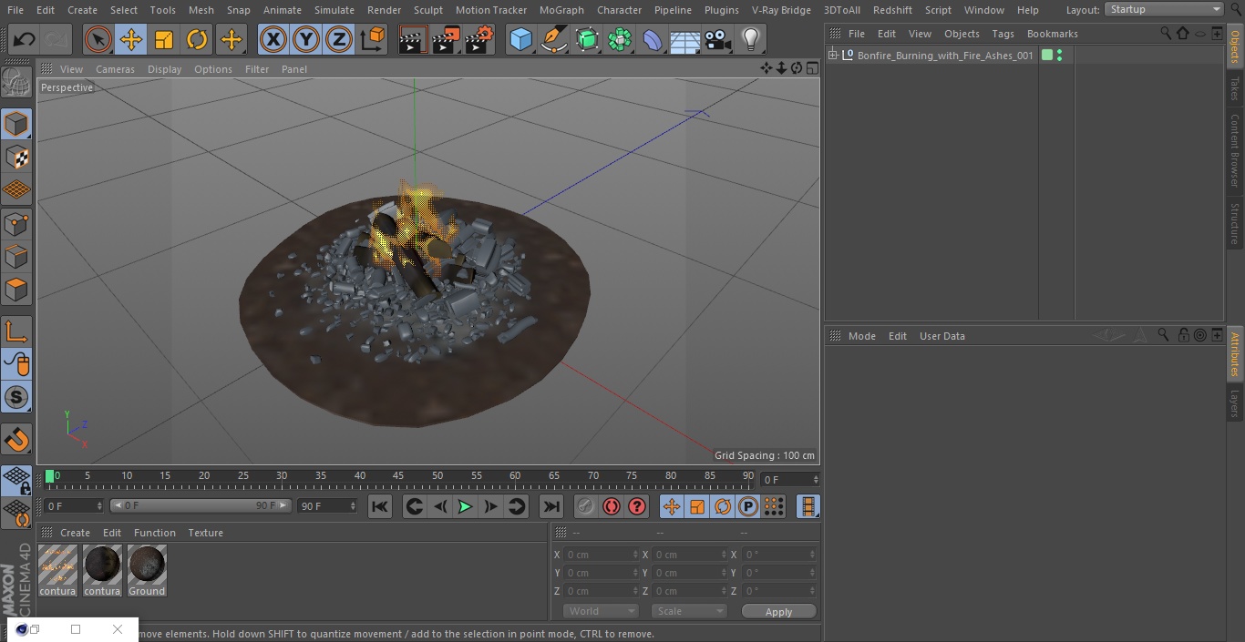Open the Spline Pen tool

point(553,40)
